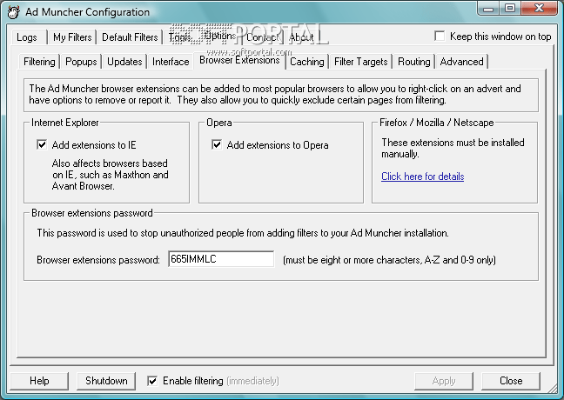Open the Caching sub-tab

pyautogui.click(x=307, y=62)
